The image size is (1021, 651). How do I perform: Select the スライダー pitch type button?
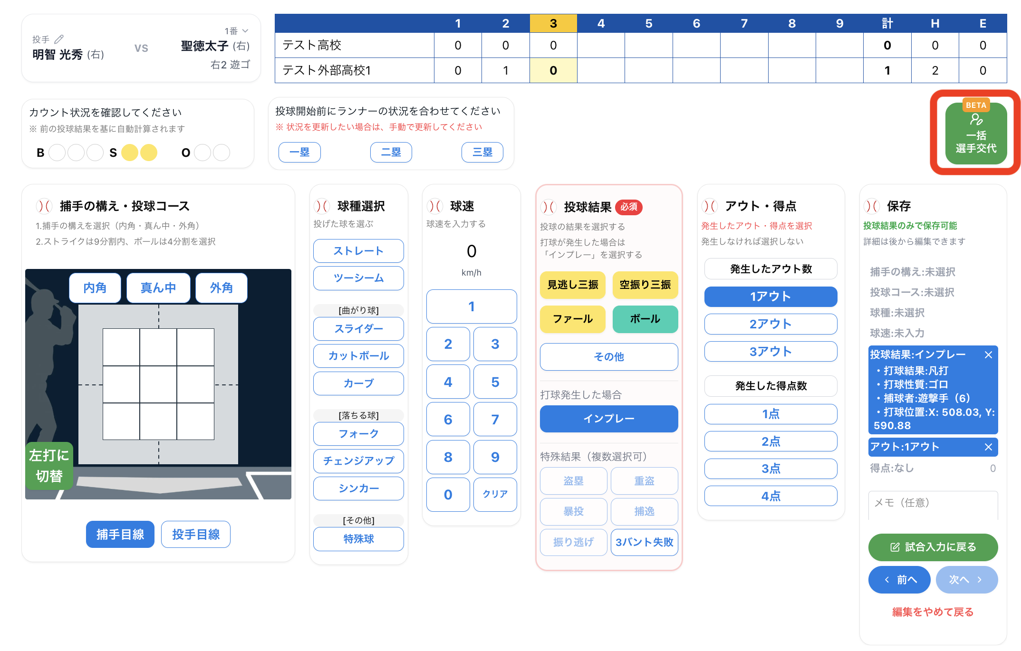pos(358,329)
